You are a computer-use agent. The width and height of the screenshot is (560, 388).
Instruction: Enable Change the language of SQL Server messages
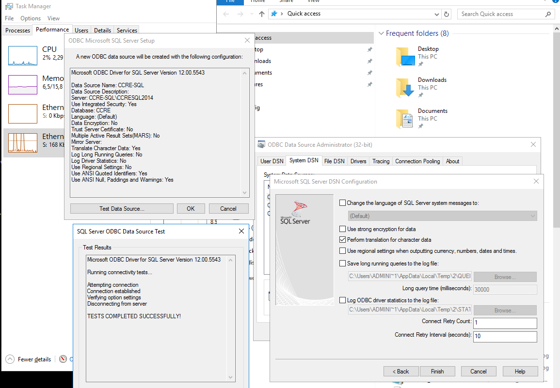(x=342, y=203)
